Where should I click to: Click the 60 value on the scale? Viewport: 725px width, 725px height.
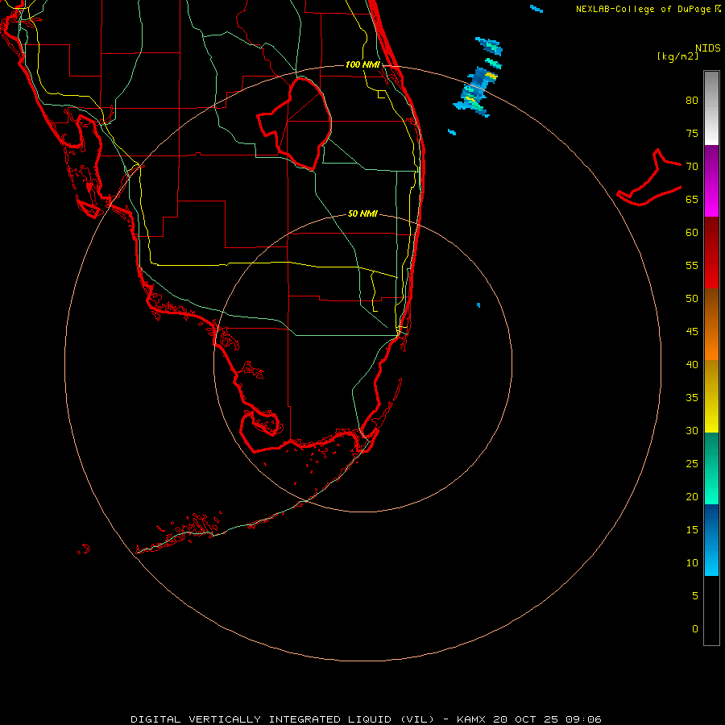tap(692, 233)
